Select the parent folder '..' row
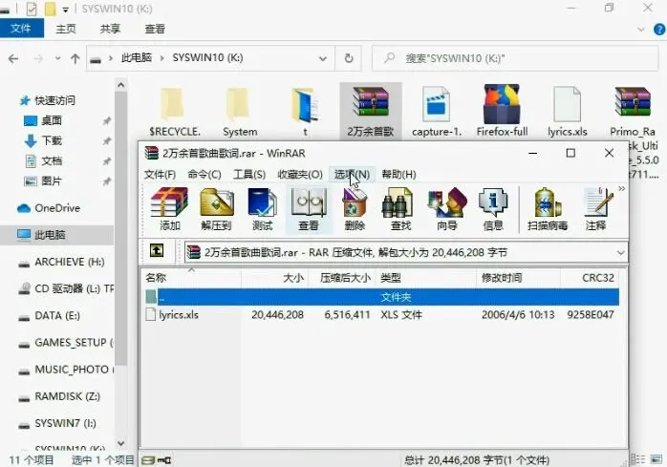The height and width of the screenshot is (467, 667). [381, 297]
